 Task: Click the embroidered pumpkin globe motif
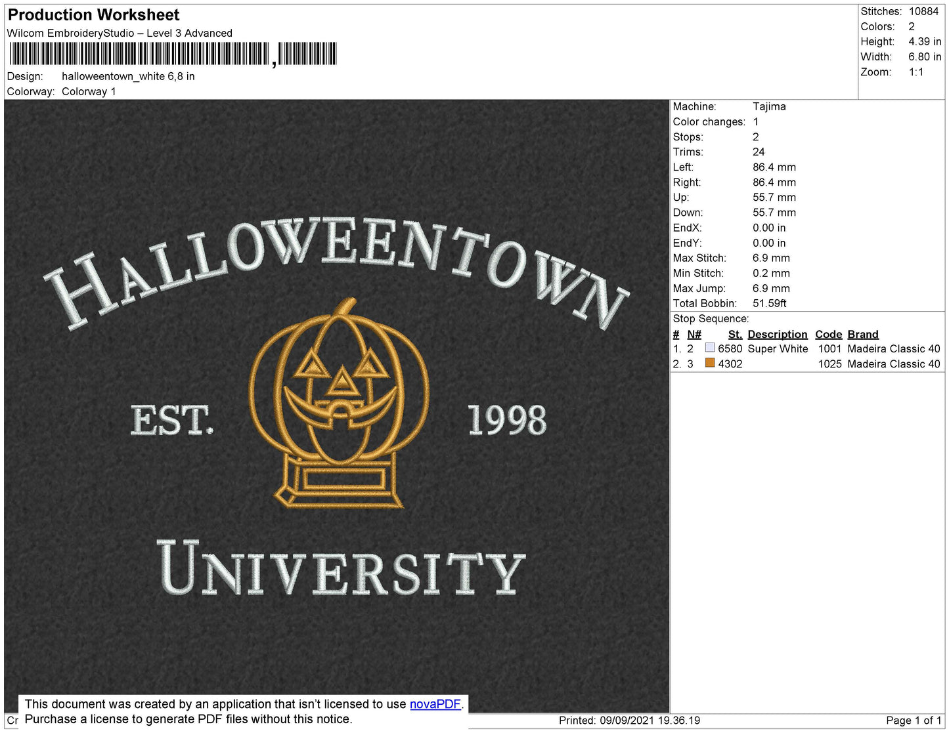(x=339, y=404)
